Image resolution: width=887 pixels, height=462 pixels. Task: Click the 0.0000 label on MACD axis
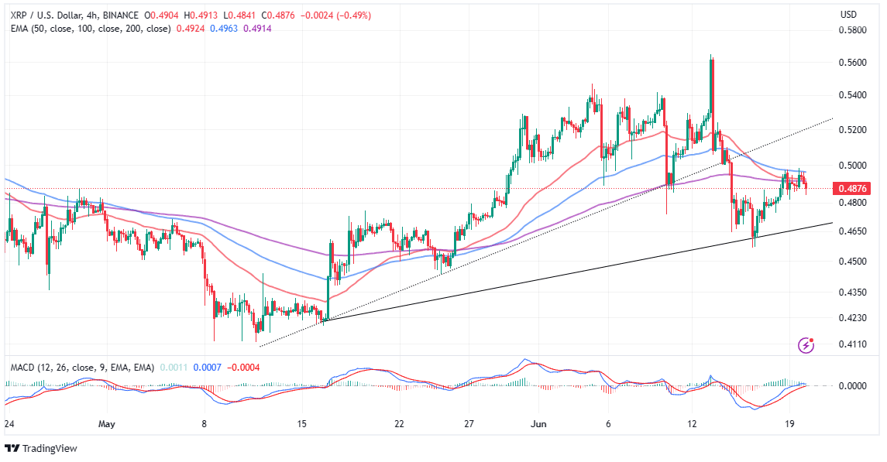click(854, 385)
